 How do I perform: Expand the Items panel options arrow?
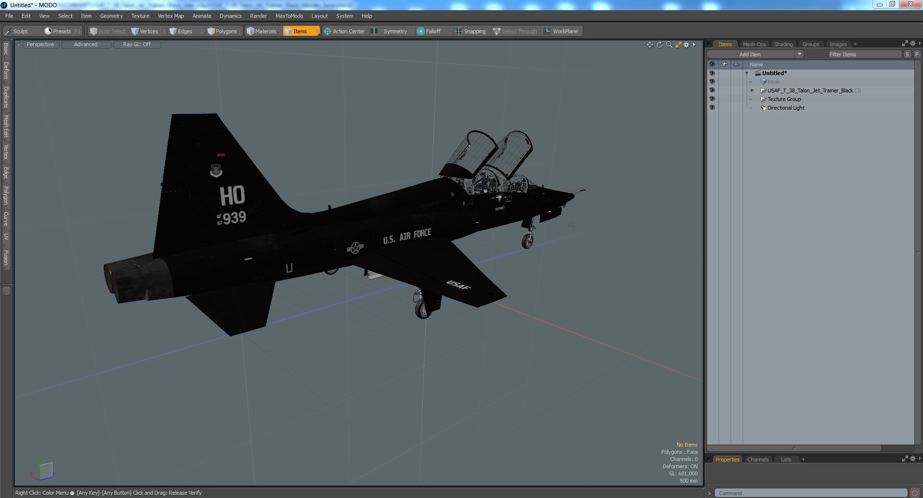click(x=920, y=43)
